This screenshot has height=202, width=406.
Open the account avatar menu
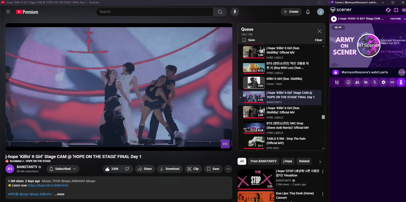pos(320,12)
